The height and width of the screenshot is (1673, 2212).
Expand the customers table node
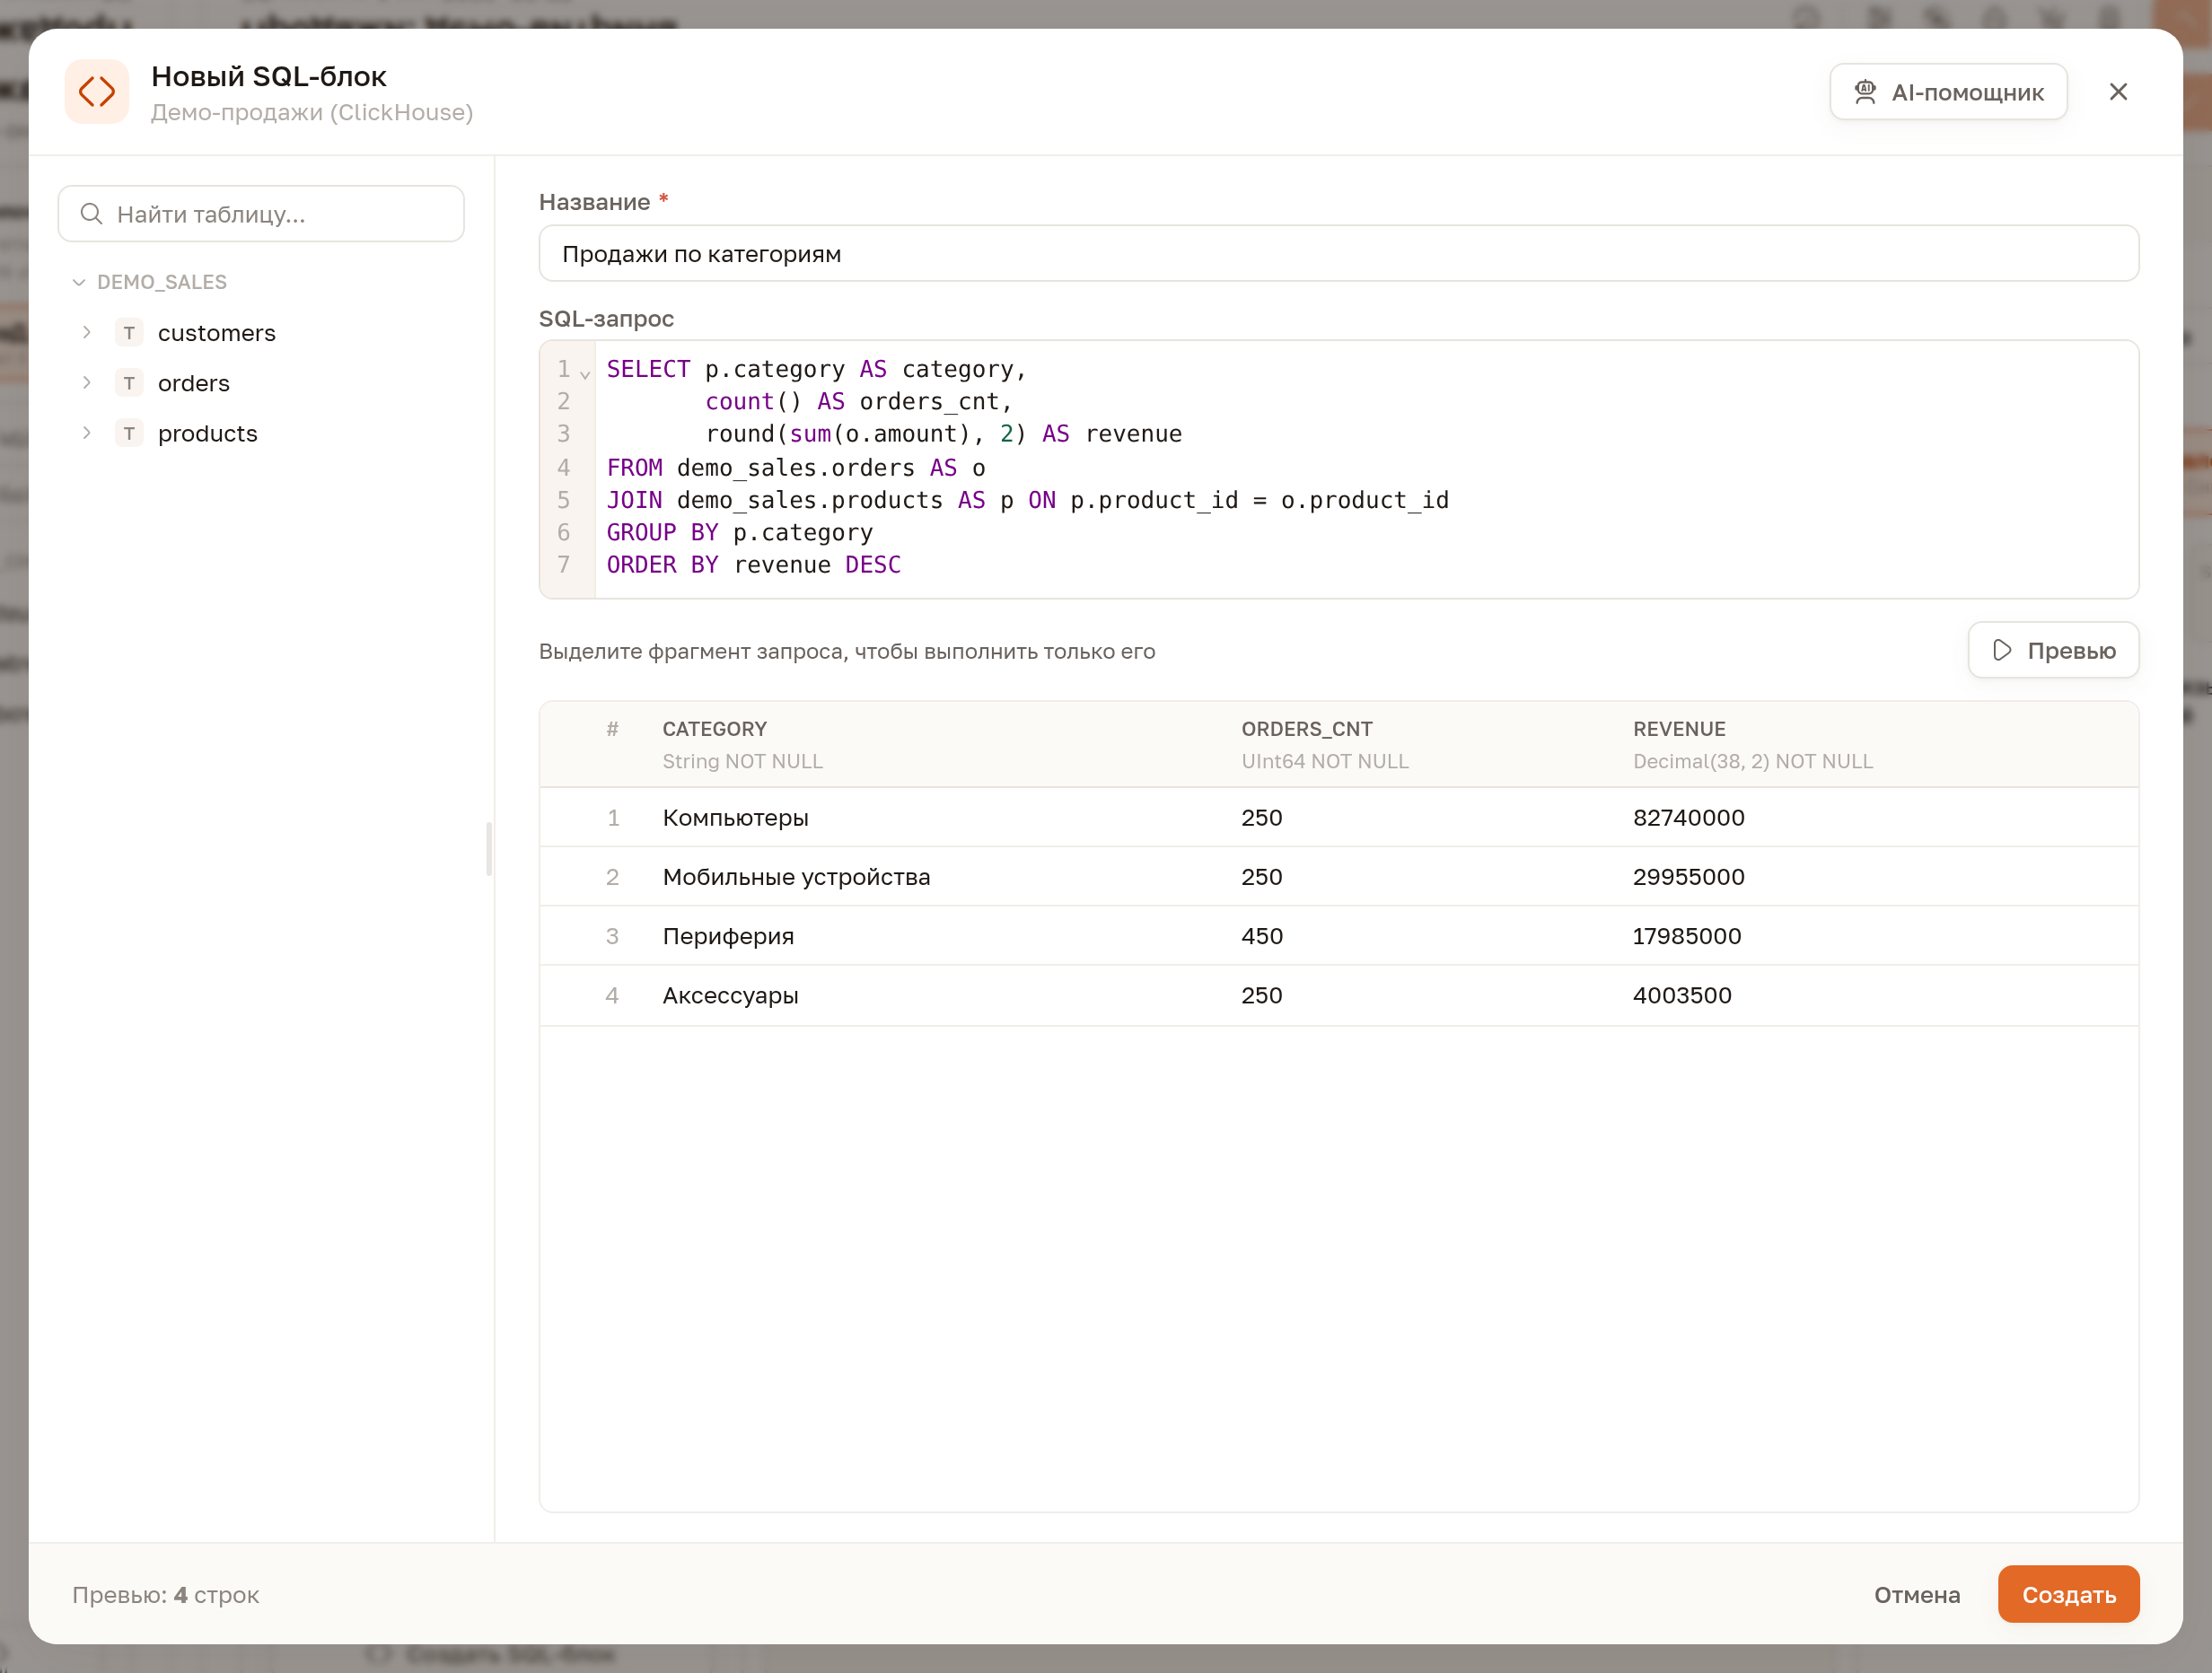click(87, 332)
